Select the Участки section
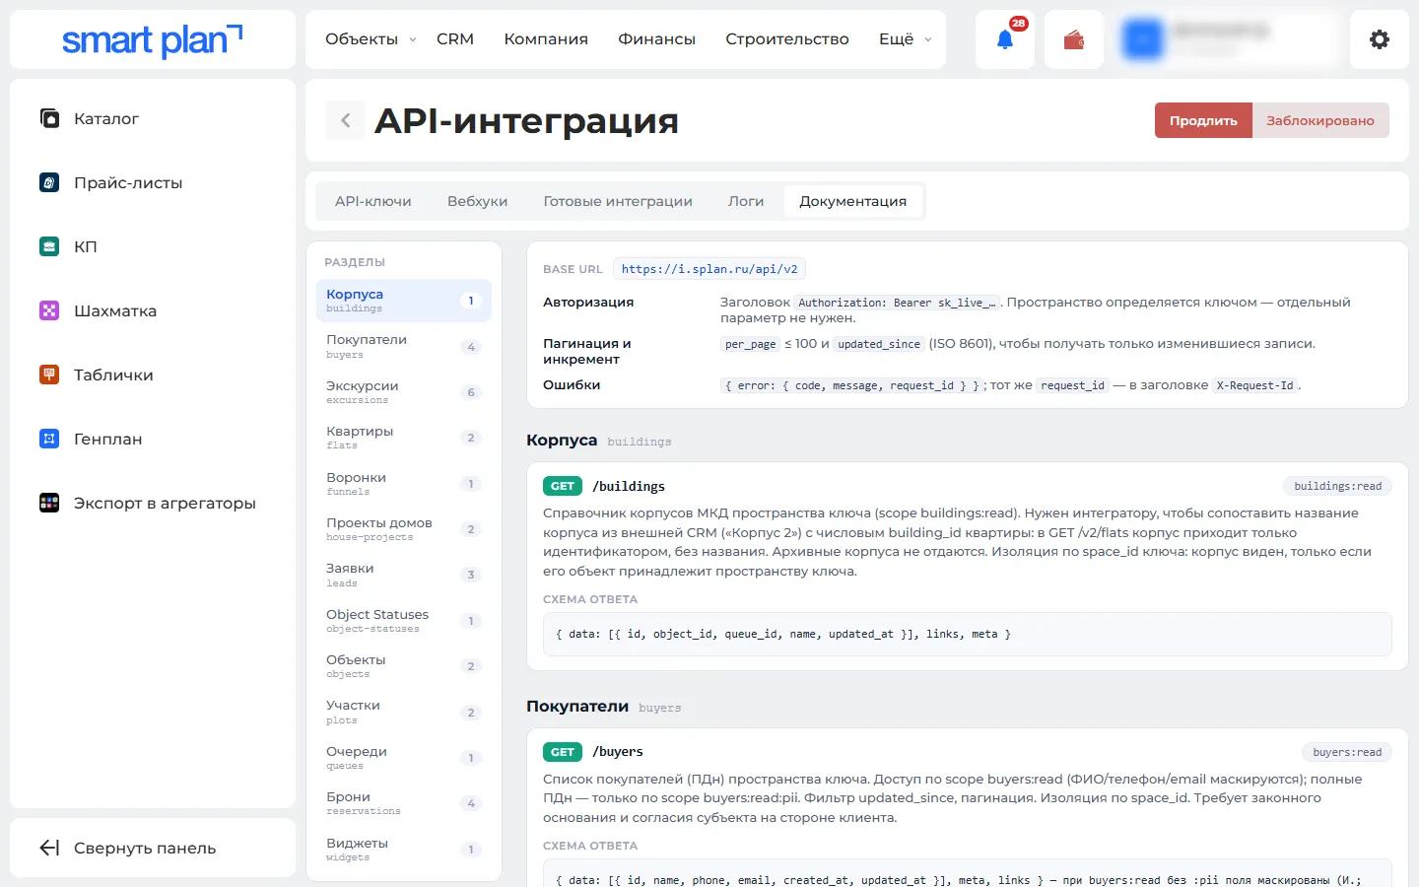The image size is (1419, 887). click(404, 713)
